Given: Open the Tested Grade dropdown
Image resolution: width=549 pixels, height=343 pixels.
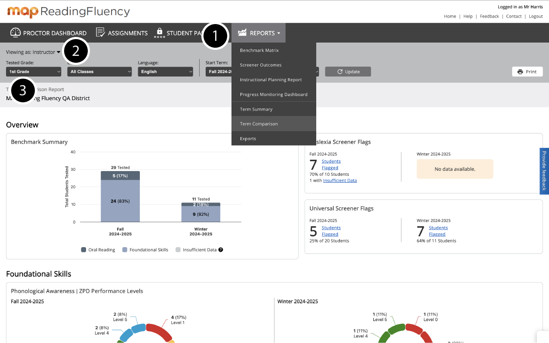Looking at the screenshot, I should pyautogui.click(x=34, y=72).
